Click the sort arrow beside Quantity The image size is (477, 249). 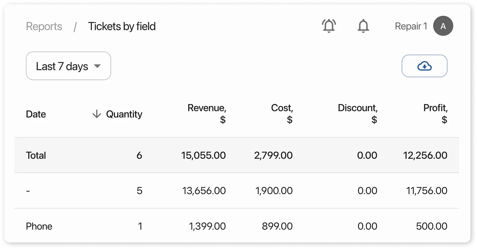click(96, 114)
